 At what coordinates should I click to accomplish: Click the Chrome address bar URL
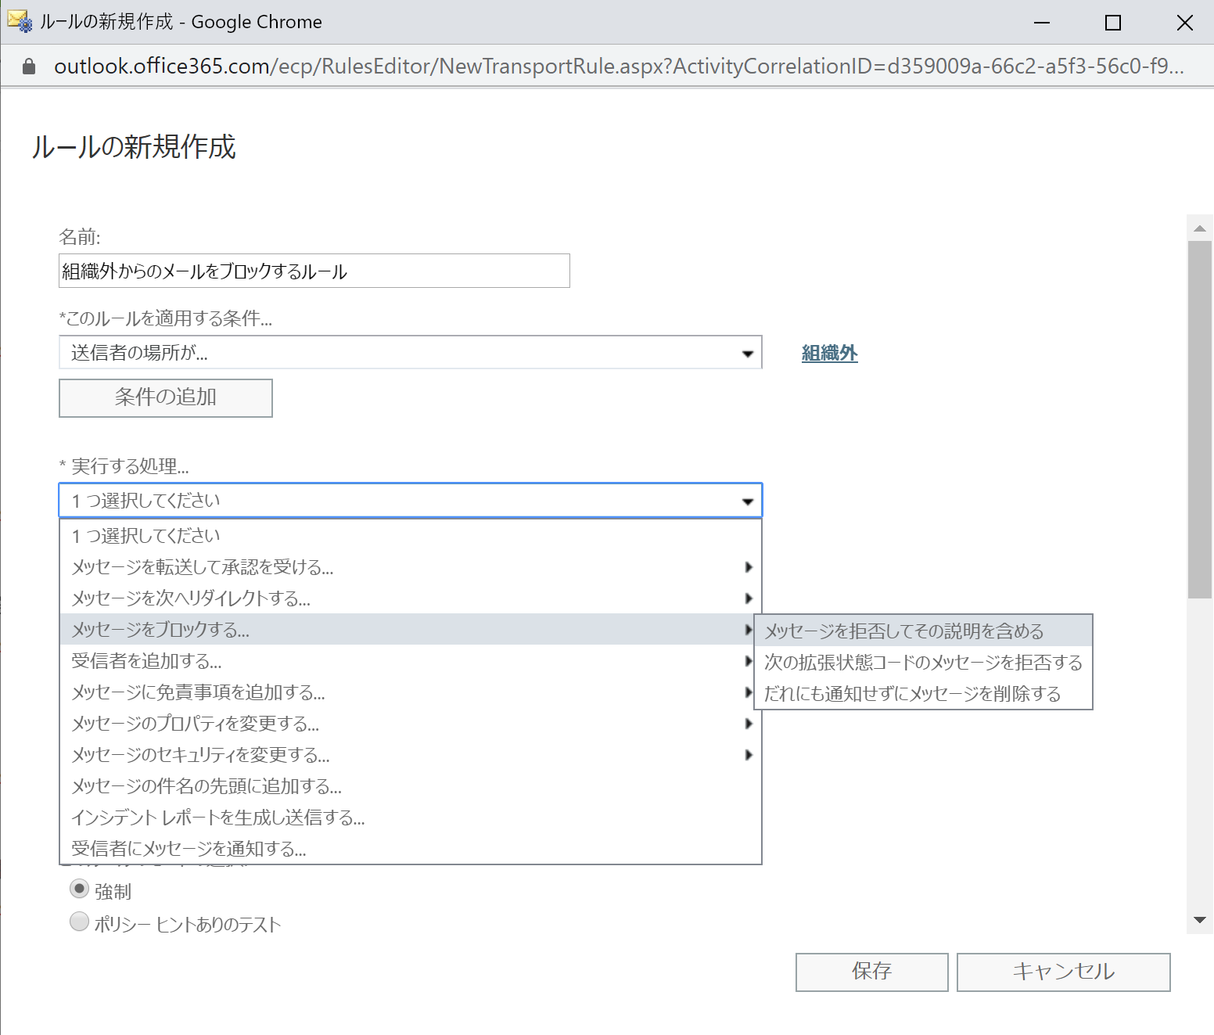tap(618, 66)
